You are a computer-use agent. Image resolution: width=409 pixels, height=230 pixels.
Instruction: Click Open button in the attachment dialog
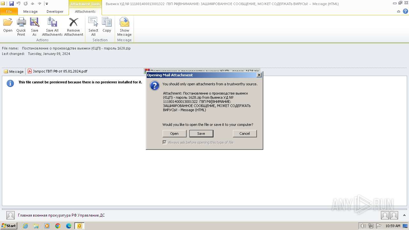pyautogui.click(x=174, y=134)
